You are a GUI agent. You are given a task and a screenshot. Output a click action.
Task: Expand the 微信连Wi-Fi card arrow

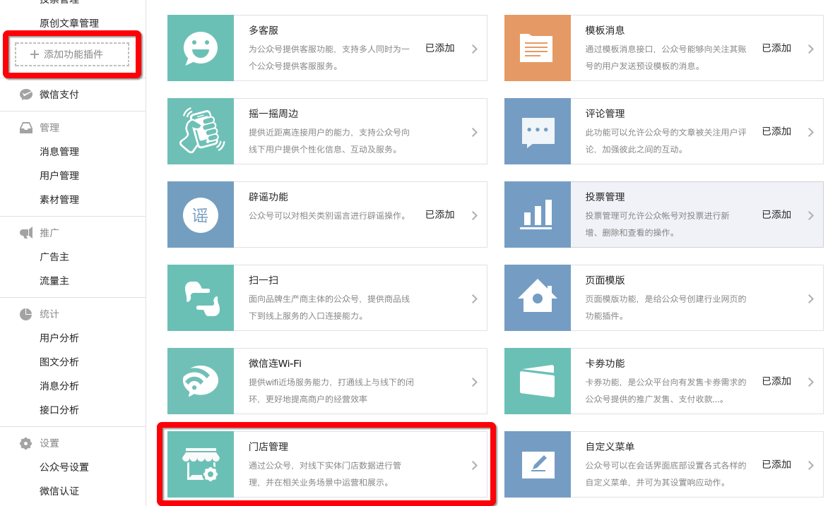pyautogui.click(x=474, y=381)
